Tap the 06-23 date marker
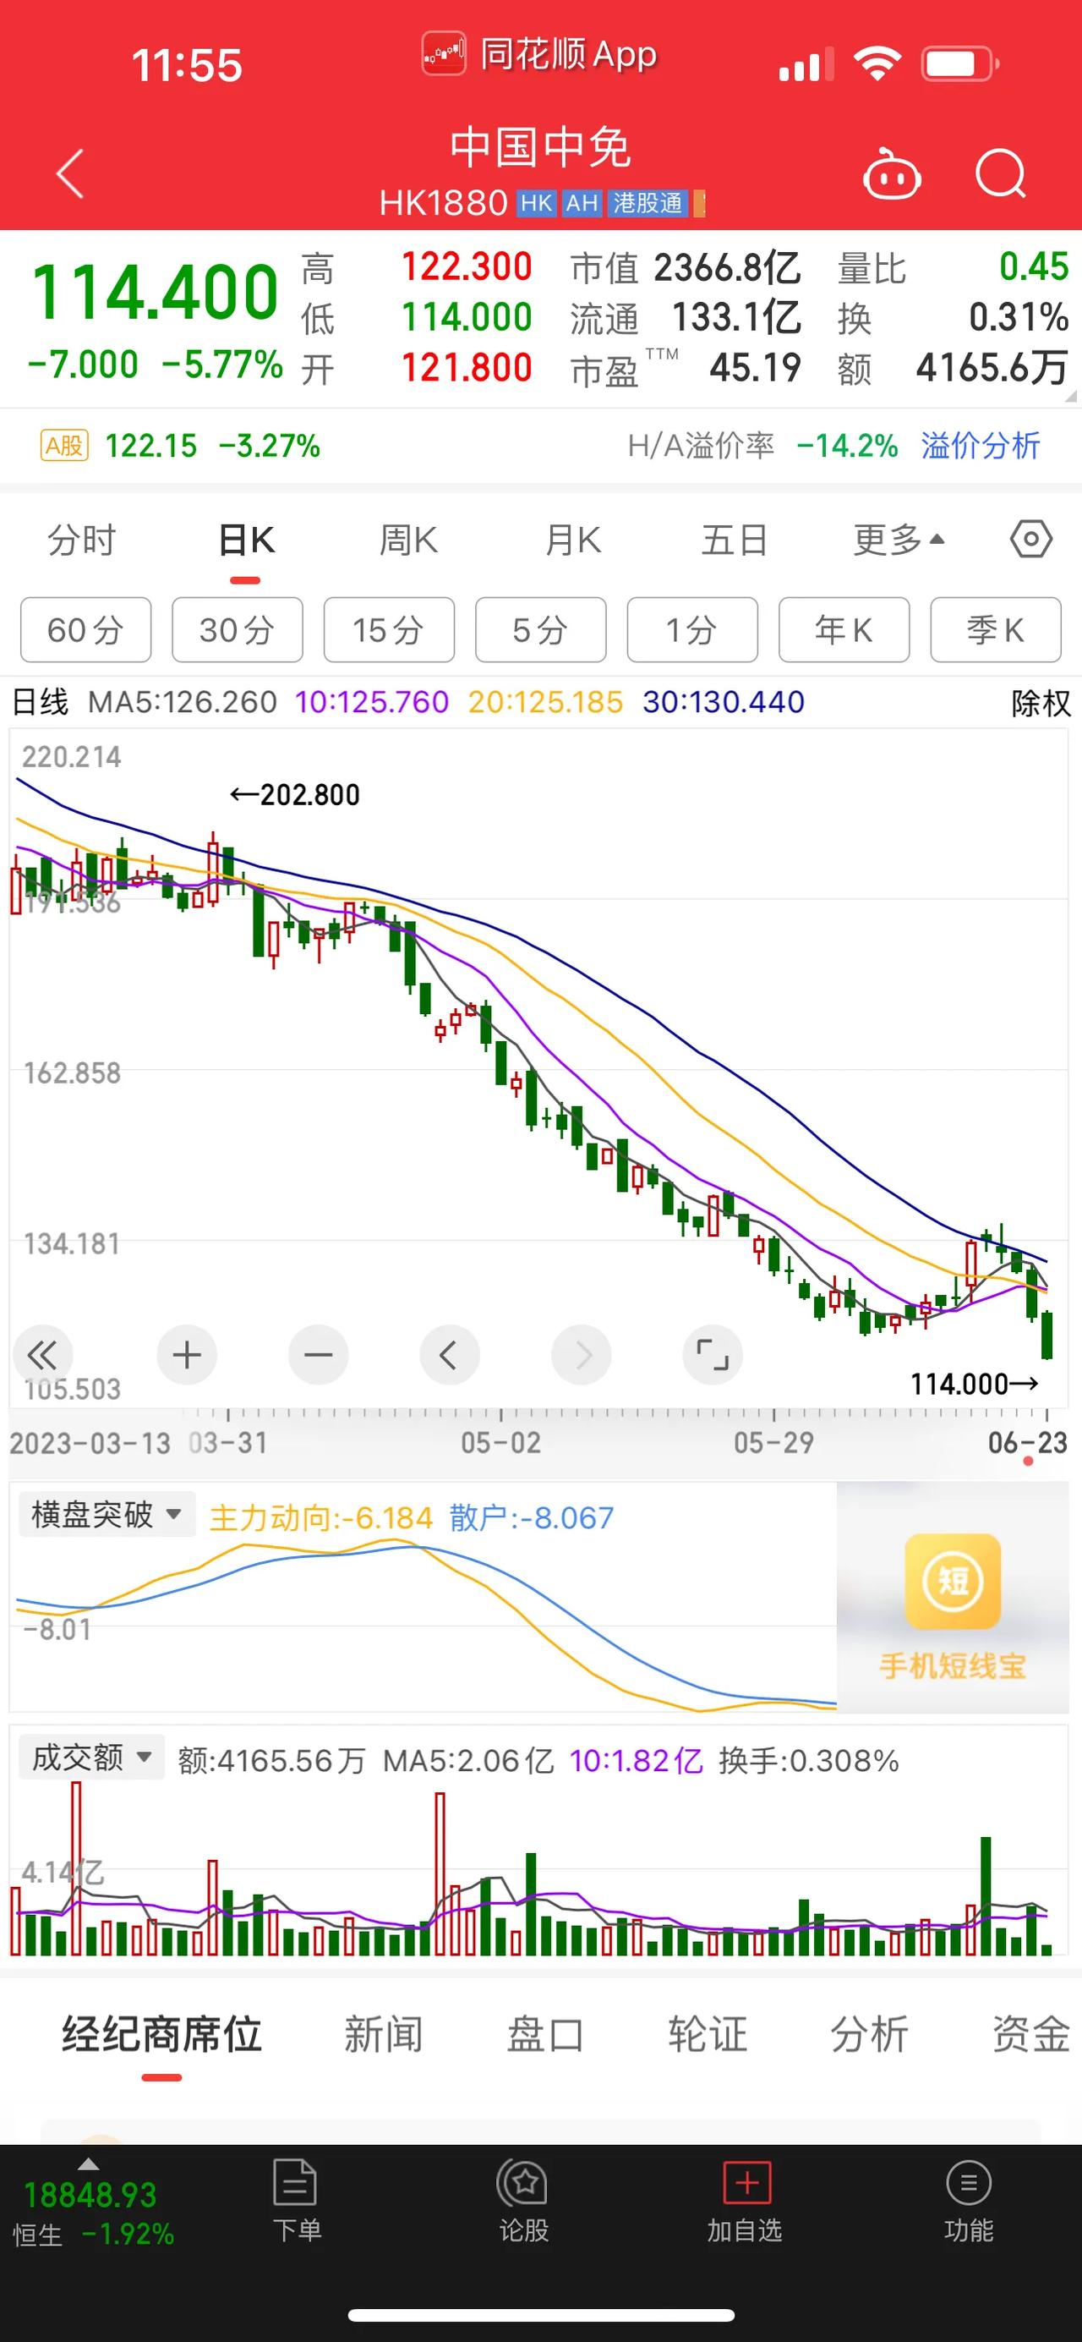1082x2342 pixels. [x=1028, y=1442]
